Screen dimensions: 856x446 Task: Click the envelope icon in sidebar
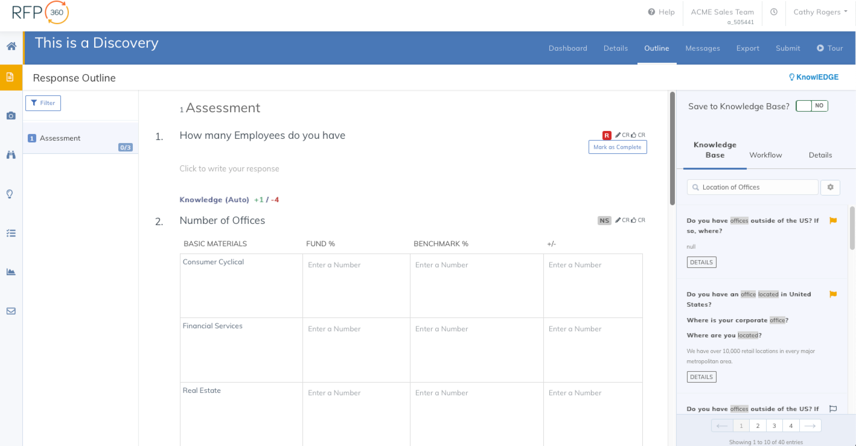pyautogui.click(x=11, y=311)
